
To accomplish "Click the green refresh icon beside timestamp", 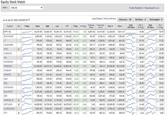I will (29, 20).
